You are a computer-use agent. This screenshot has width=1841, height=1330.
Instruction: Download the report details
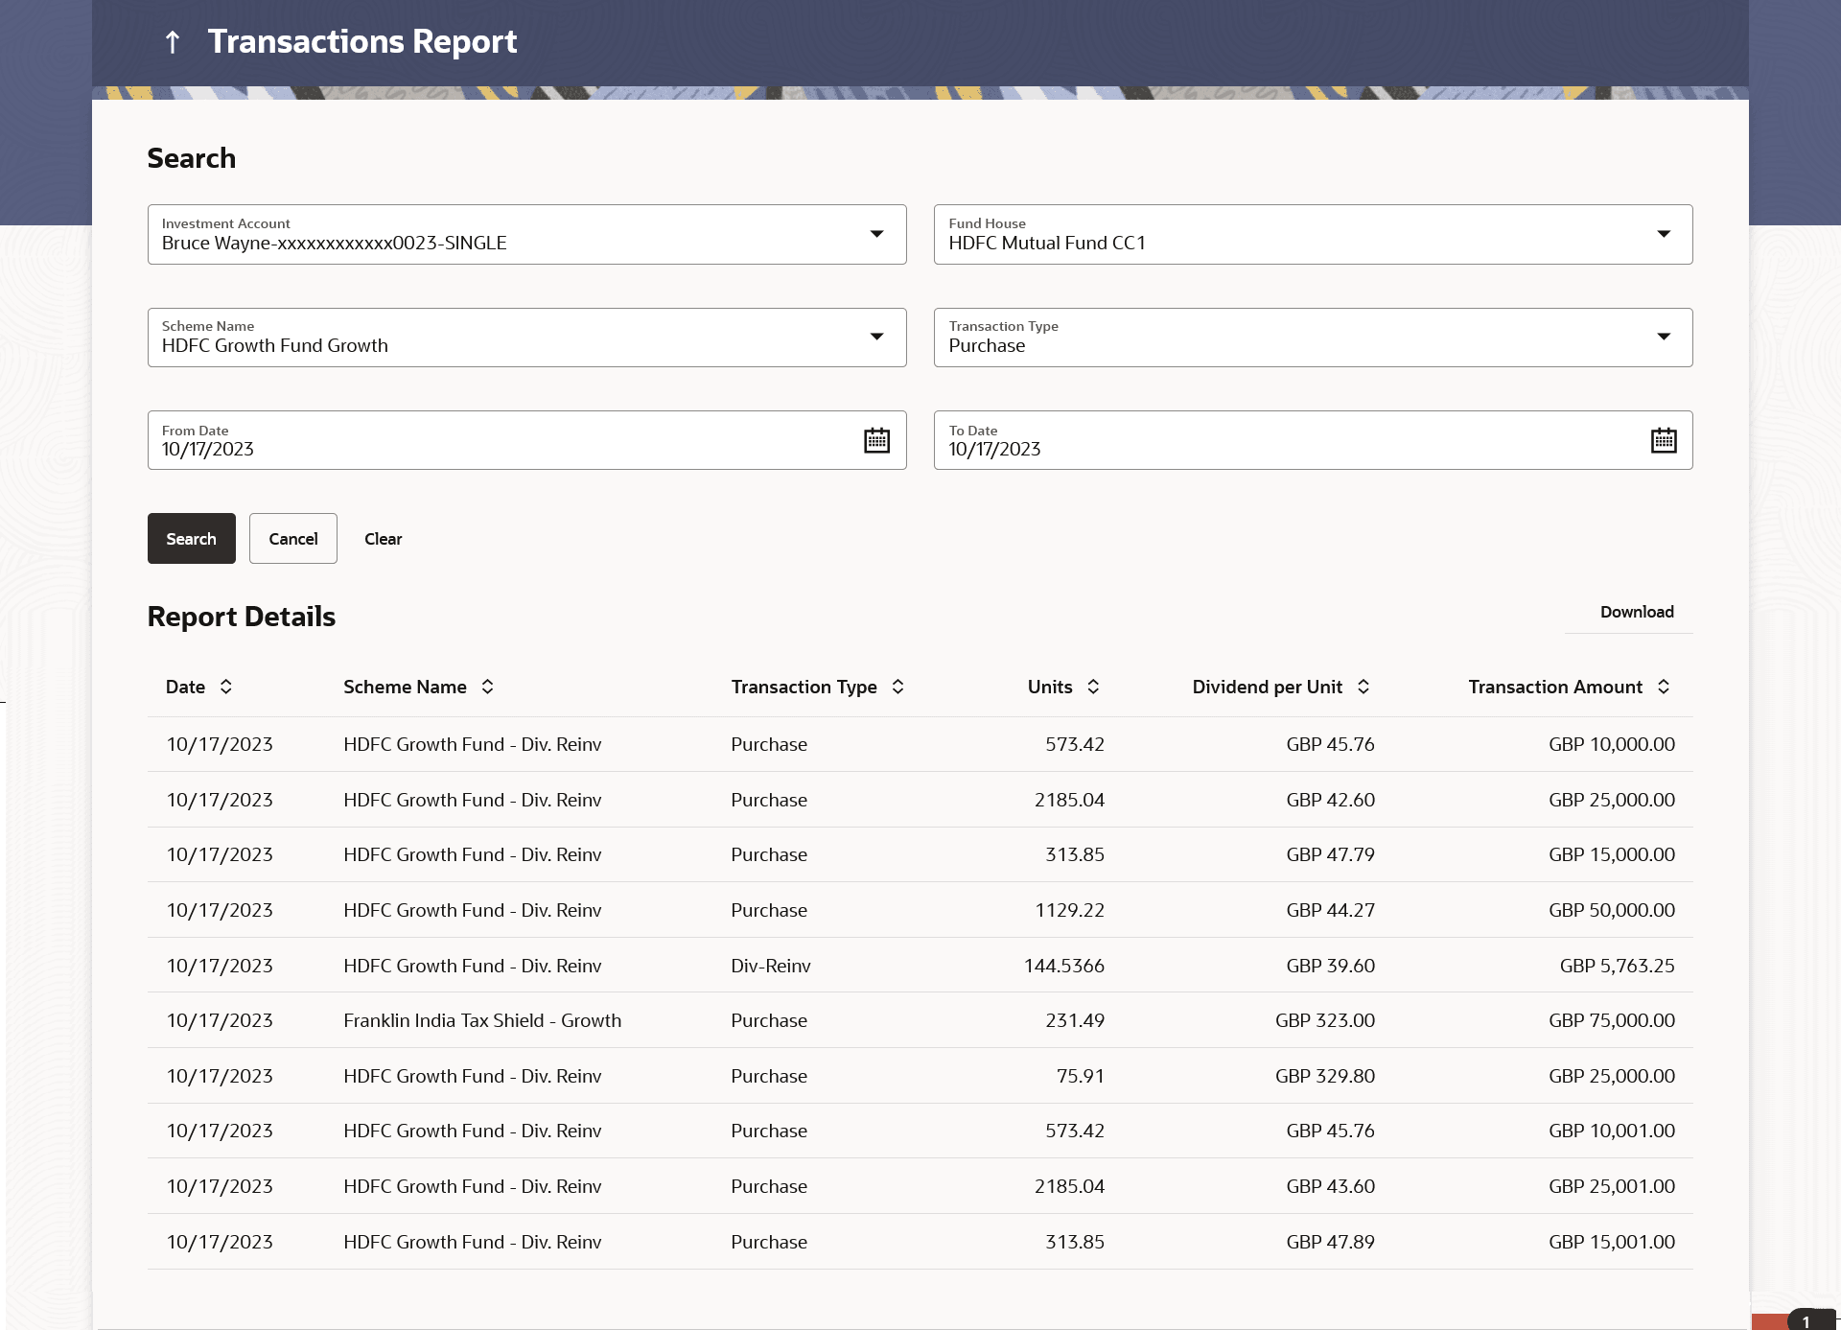tap(1636, 612)
